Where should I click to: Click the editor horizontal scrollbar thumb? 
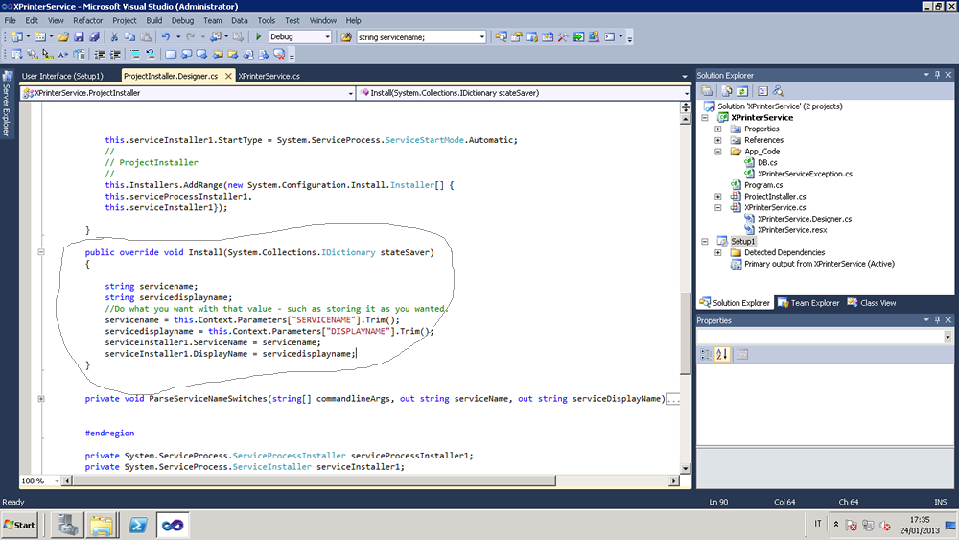point(314,481)
